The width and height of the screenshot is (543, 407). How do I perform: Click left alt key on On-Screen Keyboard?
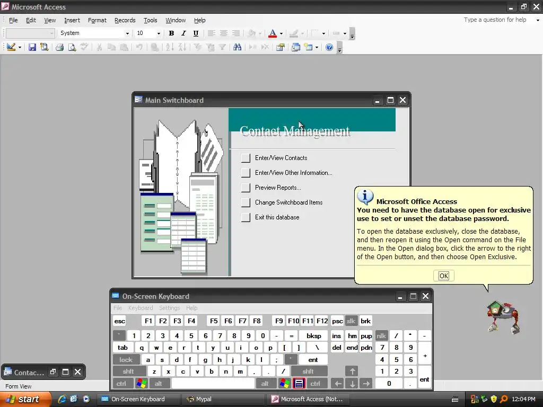(x=159, y=384)
